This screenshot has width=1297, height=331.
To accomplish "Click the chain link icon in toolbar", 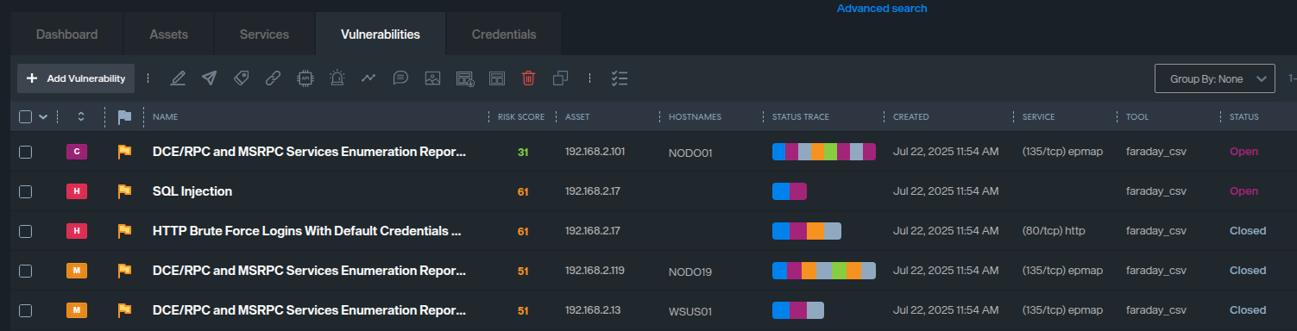I will 273,78.
